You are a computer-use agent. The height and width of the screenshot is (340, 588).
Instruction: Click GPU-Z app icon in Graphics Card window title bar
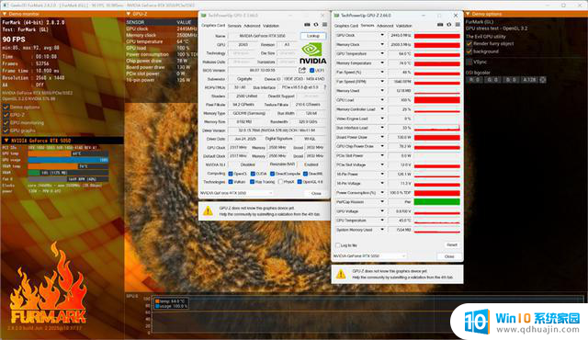(x=204, y=16)
